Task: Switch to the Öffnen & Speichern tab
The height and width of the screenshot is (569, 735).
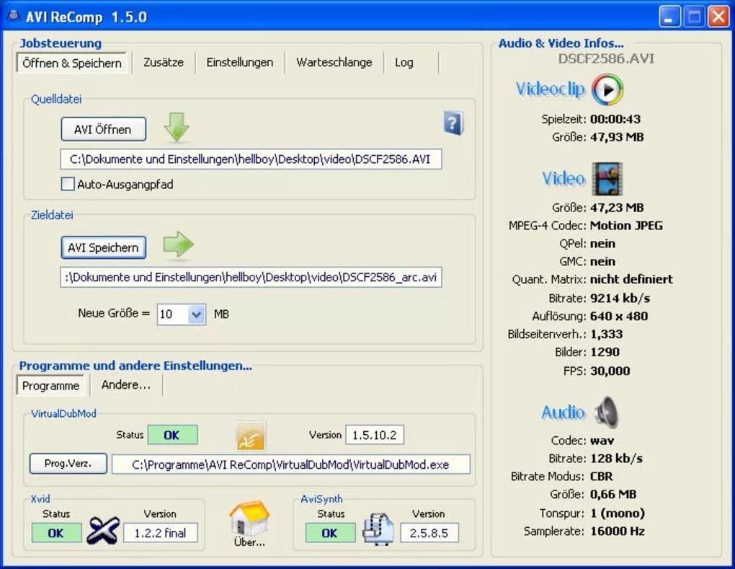Action: click(x=72, y=63)
